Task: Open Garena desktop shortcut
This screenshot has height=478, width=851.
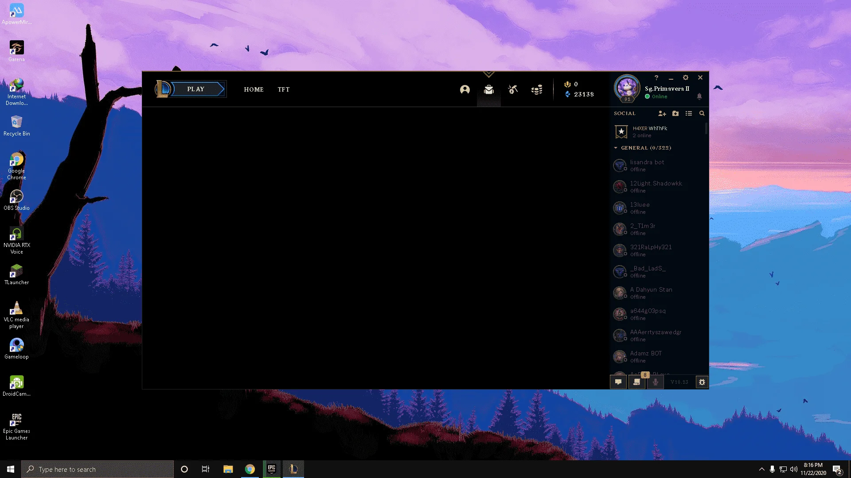Action: [16, 51]
